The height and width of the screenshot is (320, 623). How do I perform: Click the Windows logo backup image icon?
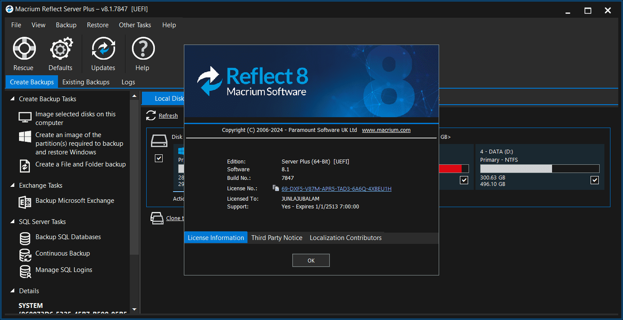pyautogui.click(x=25, y=137)
